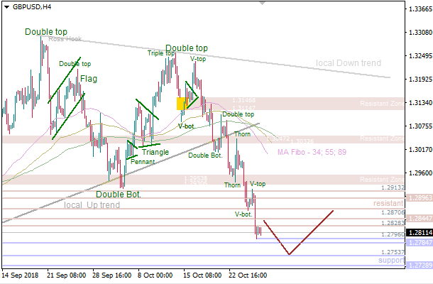The height and width of the screenshot is (284, 433).
Task: Click the yellow square marker on the chart
Action: point(182,104)
